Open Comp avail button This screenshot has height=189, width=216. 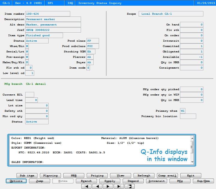[167, 176]
